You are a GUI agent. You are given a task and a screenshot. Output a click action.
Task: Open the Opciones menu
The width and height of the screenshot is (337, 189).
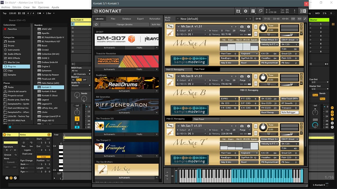point(44,7)
